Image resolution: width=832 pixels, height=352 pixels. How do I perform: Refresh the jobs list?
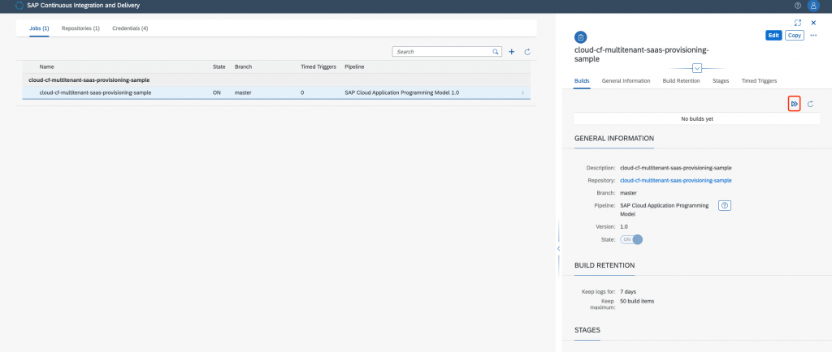pos(527,52)
